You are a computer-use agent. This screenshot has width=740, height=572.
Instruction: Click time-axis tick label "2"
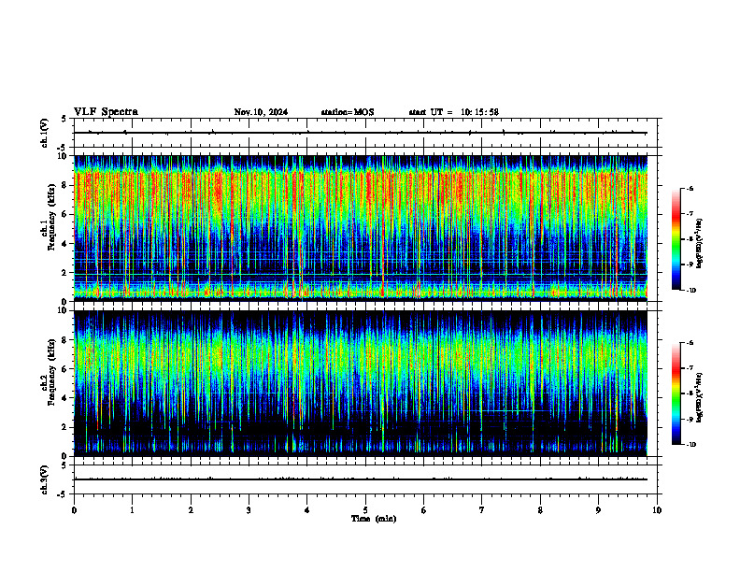pos(191,510)
